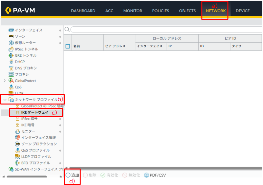
Task: Click the IPSec 暗号 lock icon
Action: coord(17,119)
